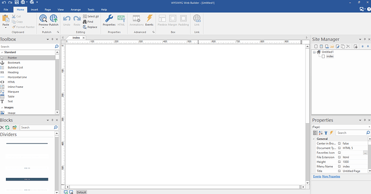
Task: Open the Replace tool
Action: click(90, 27)
